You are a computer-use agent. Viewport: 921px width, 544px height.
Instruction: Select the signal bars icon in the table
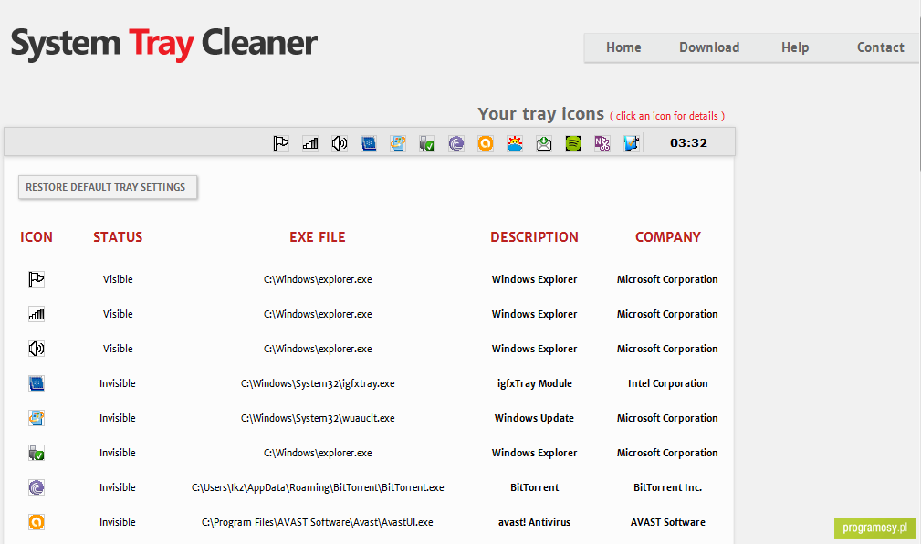pyautogui.click(x=37, y=314)
